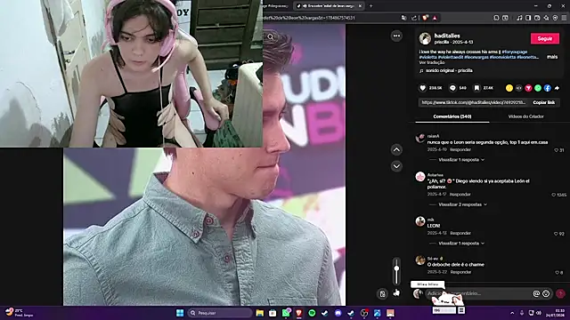Click the yellow repost share icon
Image resolution: width=570 pixels, height=320 pixels.
coord(509,88)
